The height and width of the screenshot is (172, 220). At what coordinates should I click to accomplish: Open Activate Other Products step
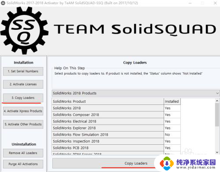tap(23, 124)
